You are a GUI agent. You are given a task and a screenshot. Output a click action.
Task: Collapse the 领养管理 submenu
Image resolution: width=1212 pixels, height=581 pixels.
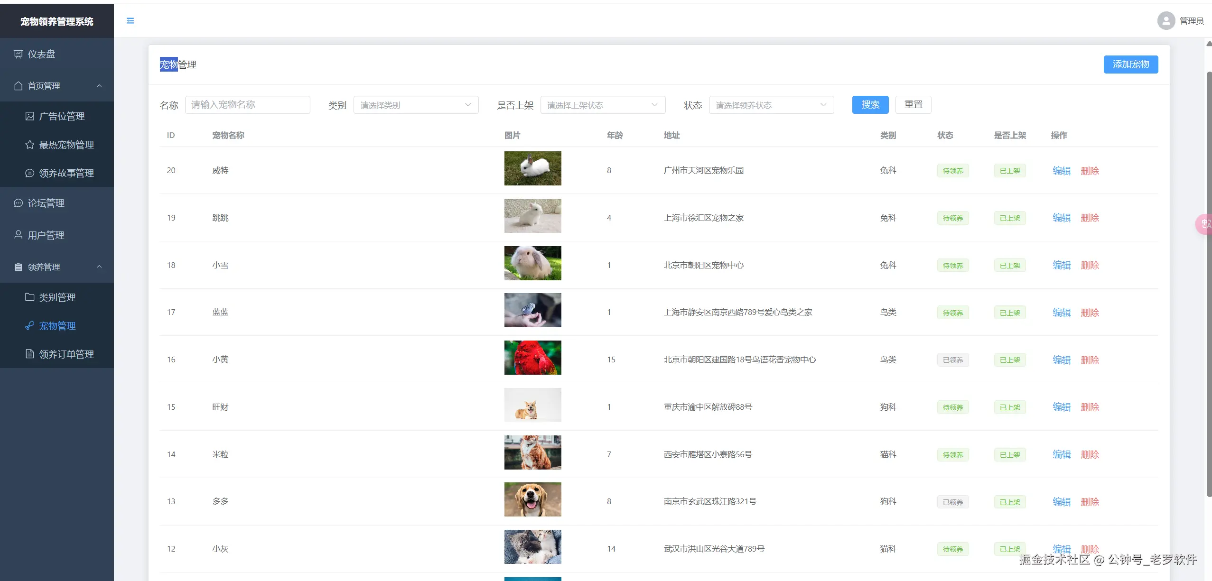[99, 267]
